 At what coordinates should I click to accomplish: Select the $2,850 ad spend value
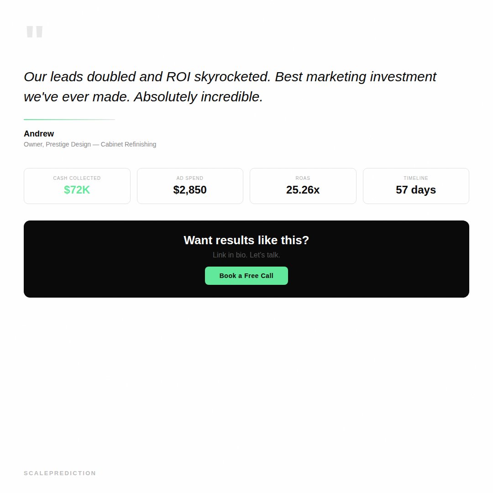coord(190,190)
